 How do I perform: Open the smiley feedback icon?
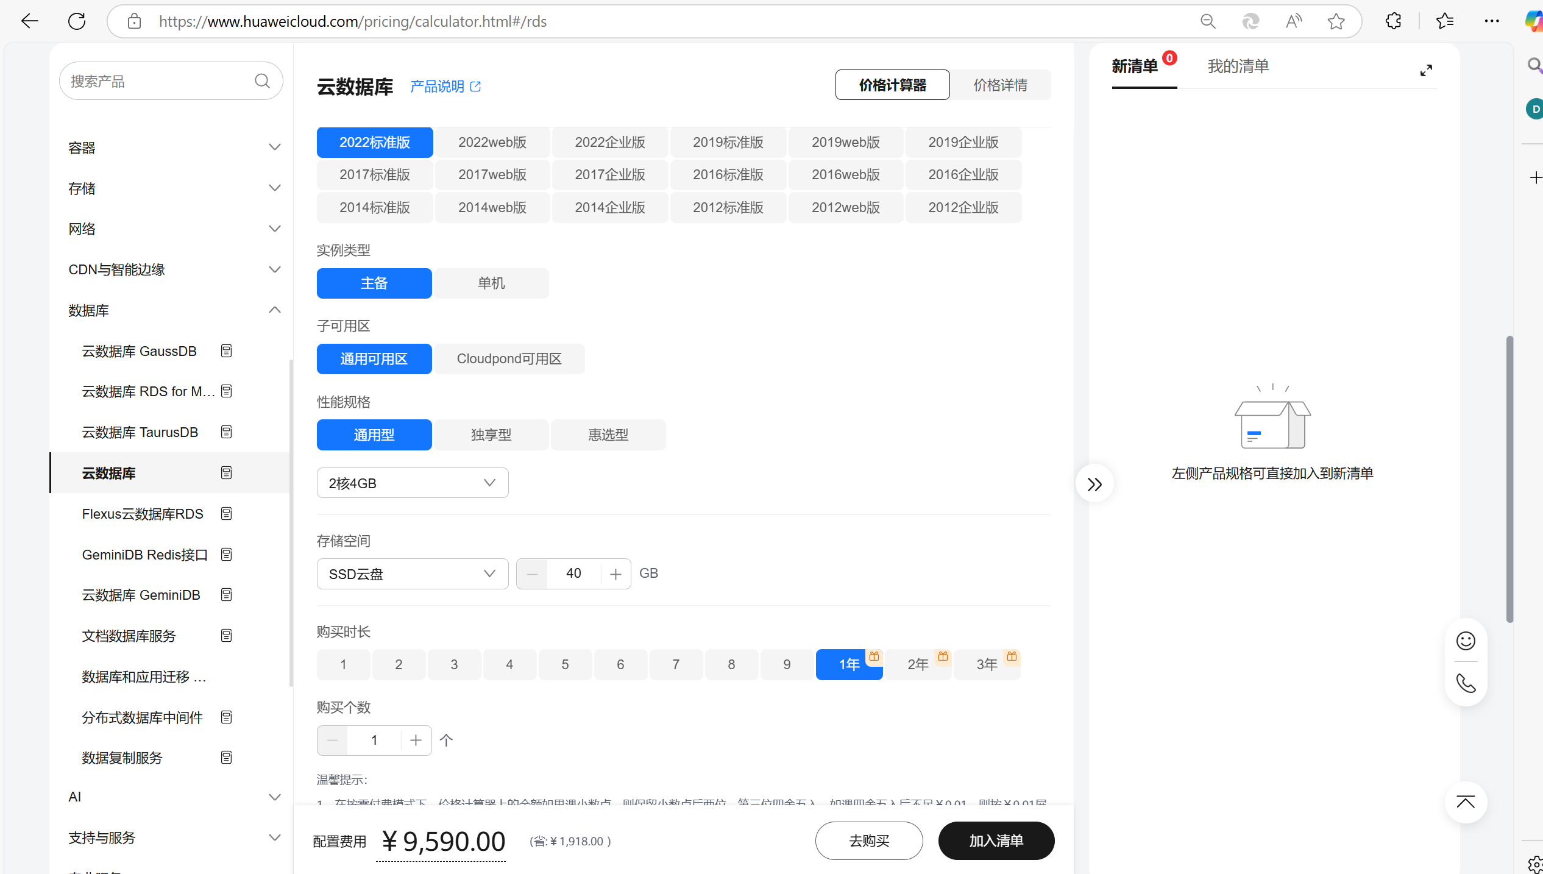coord(1466,641)
